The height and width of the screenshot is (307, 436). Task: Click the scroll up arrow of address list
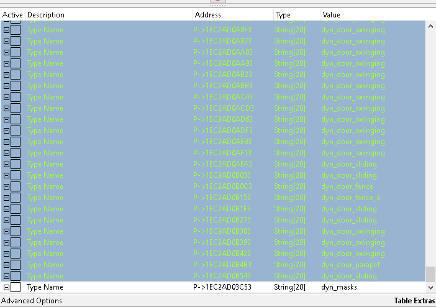click(430, 27)
